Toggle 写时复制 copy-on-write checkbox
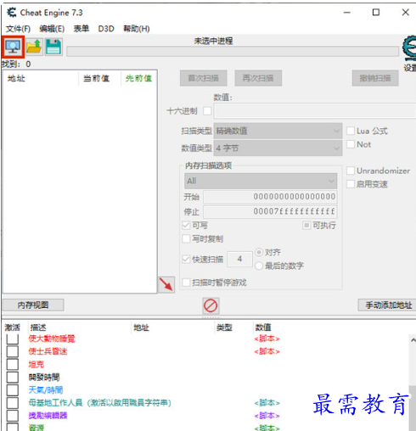This screenshot has height=431, width=416. 186,238
